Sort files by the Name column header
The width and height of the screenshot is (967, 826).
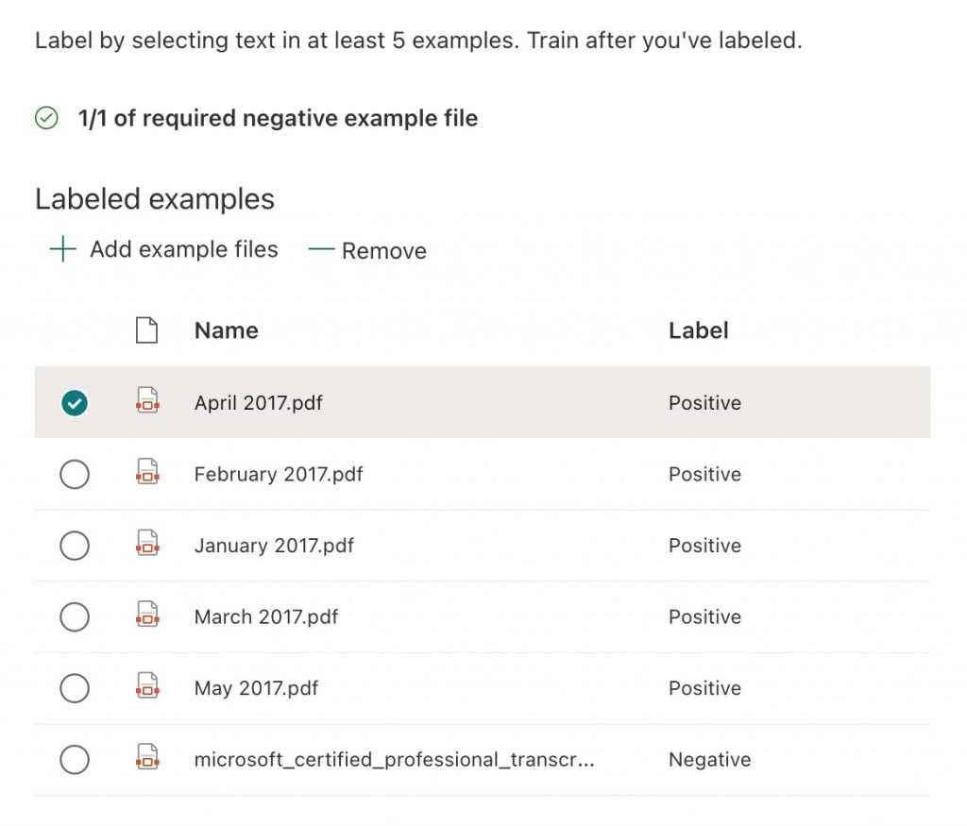[226, 329]
